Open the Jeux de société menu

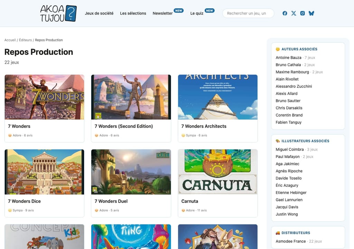tap(99, 13)
